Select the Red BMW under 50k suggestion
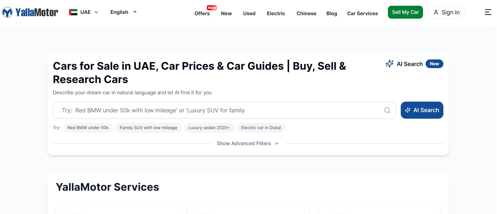Image resolution: width=497 pixels, height=214 pixels. pyautogui.click(x=88, y=128)
